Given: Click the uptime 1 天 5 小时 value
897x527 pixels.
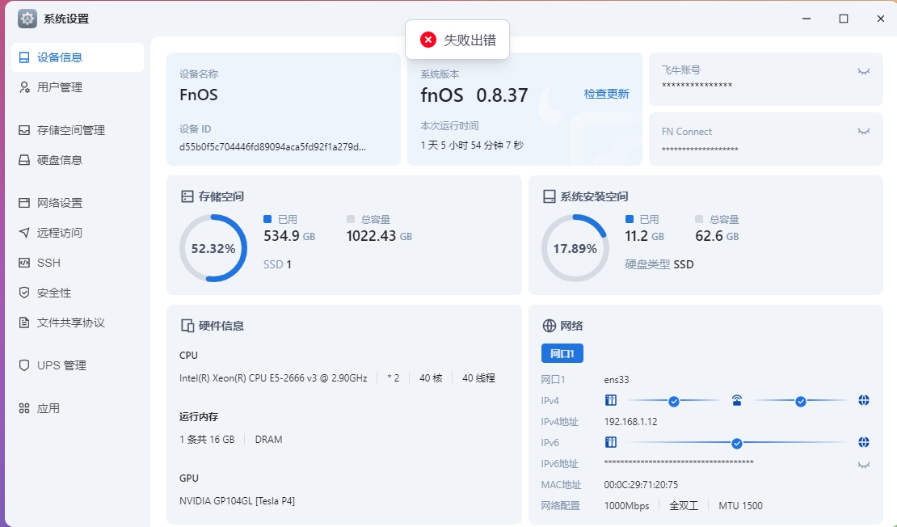Looking at the screenshot, I should pos(472,145).
